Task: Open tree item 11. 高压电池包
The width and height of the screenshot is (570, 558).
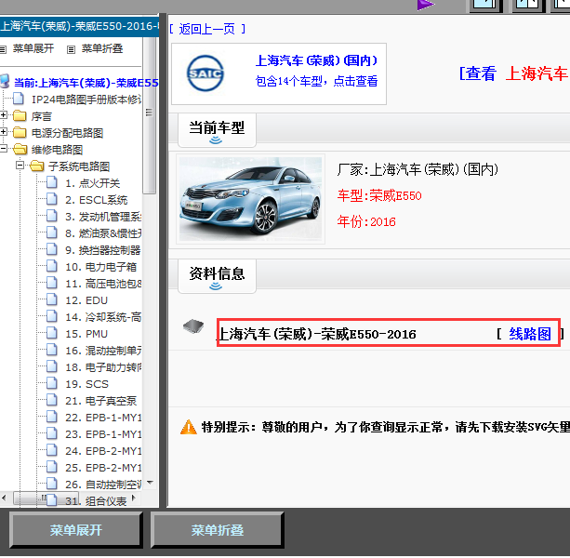Action: 103,284
